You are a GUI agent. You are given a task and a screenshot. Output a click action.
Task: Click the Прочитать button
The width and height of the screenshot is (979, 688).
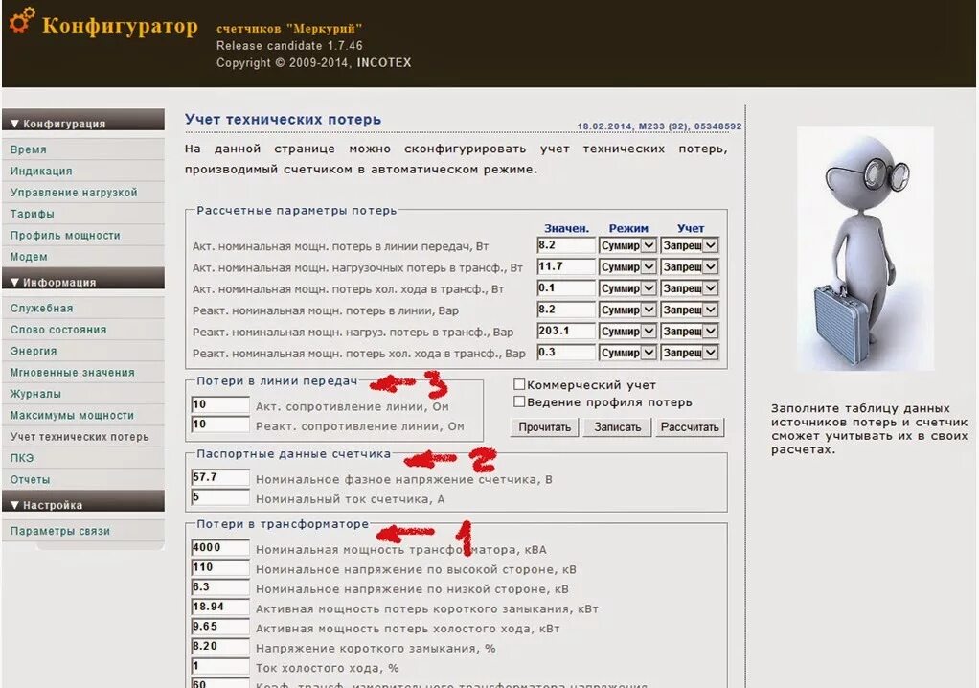(x=544, y=427)
